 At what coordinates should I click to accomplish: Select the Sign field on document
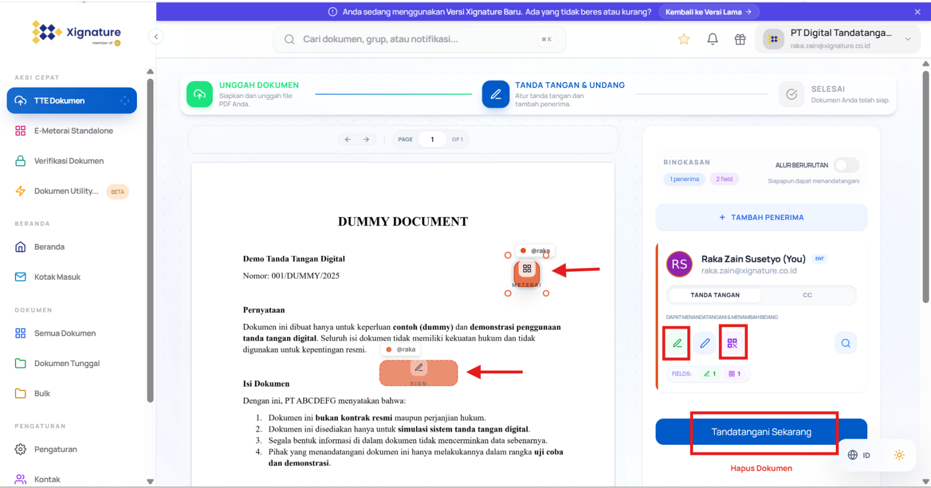[418, 373]
